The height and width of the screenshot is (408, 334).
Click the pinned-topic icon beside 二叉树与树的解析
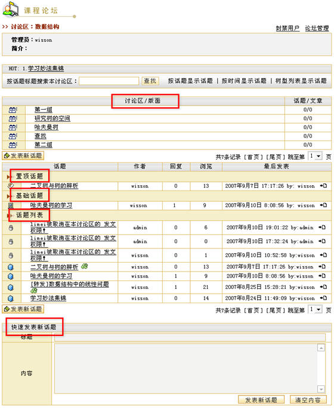(11, 186)
